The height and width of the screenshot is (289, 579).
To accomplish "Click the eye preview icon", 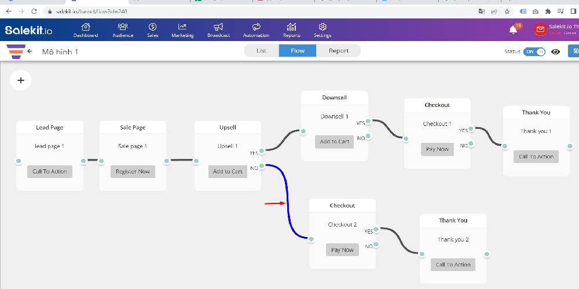I will point(556,51).
